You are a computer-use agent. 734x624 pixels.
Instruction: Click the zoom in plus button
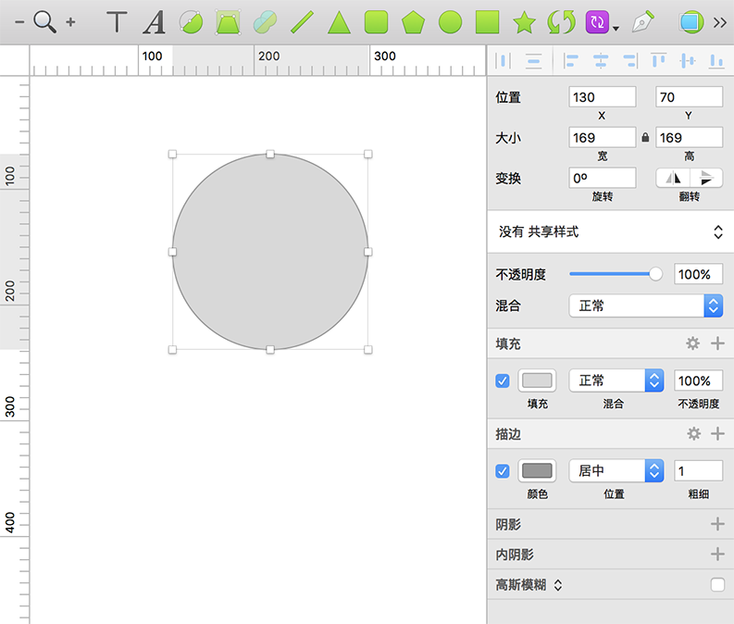(70, 22)
